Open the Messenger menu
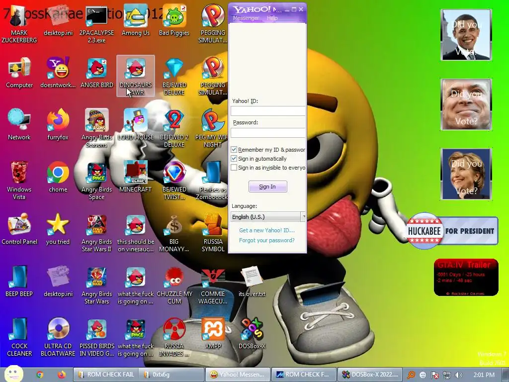Viewport: 509px width, 382px height. tap(246, 18)
